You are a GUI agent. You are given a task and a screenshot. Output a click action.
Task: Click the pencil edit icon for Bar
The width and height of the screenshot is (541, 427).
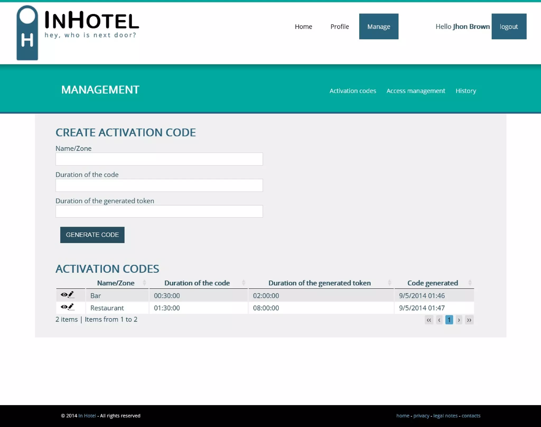pos(71,295)
